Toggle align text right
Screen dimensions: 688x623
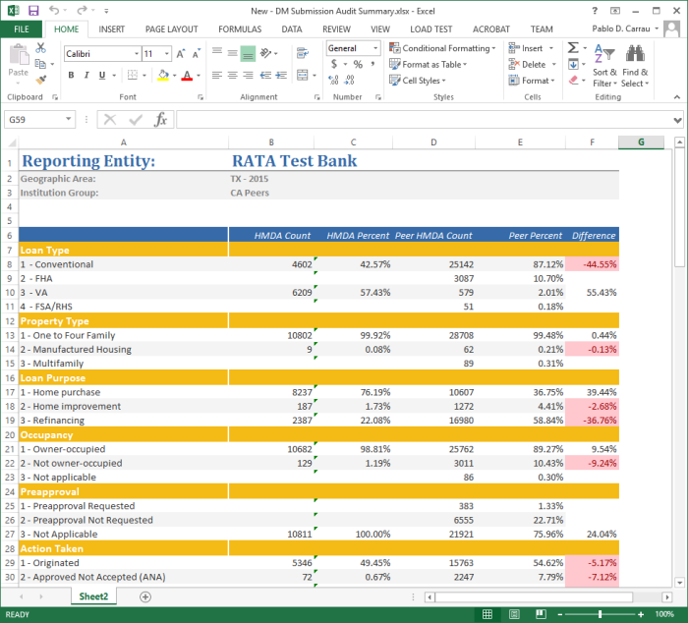248,76
